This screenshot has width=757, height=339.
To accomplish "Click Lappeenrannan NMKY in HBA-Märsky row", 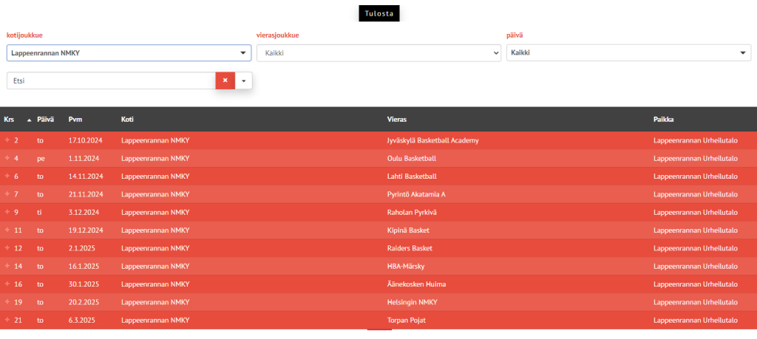I will [x=155, y=266].
